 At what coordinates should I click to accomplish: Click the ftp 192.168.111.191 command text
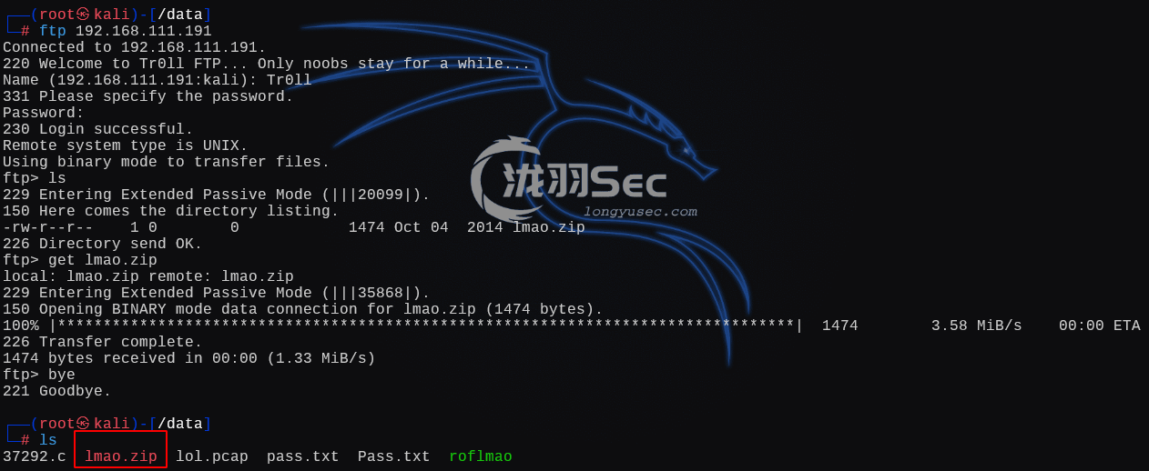click(126, 31)
